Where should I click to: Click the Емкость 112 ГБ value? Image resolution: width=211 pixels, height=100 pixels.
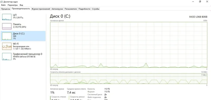(107, 89)
